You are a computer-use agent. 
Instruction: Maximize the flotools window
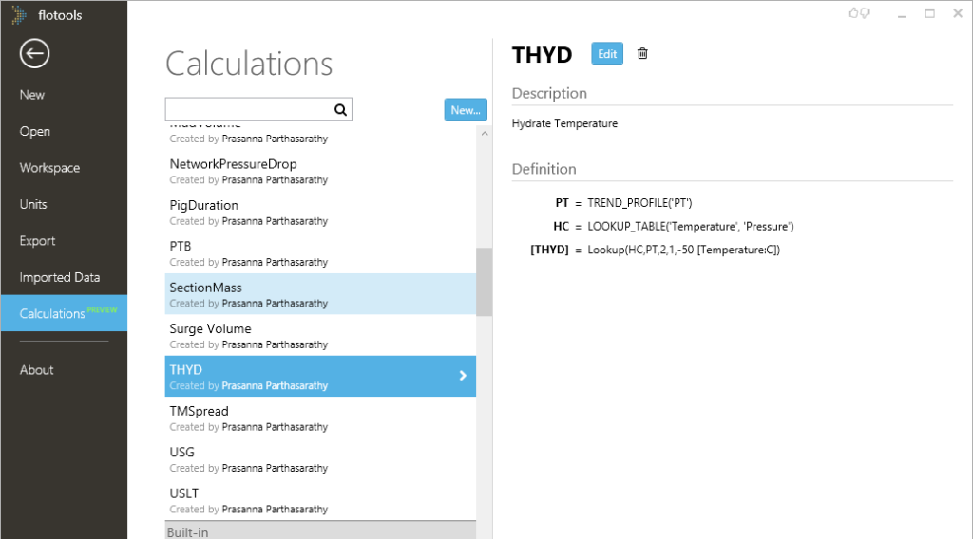click(929, 13)
